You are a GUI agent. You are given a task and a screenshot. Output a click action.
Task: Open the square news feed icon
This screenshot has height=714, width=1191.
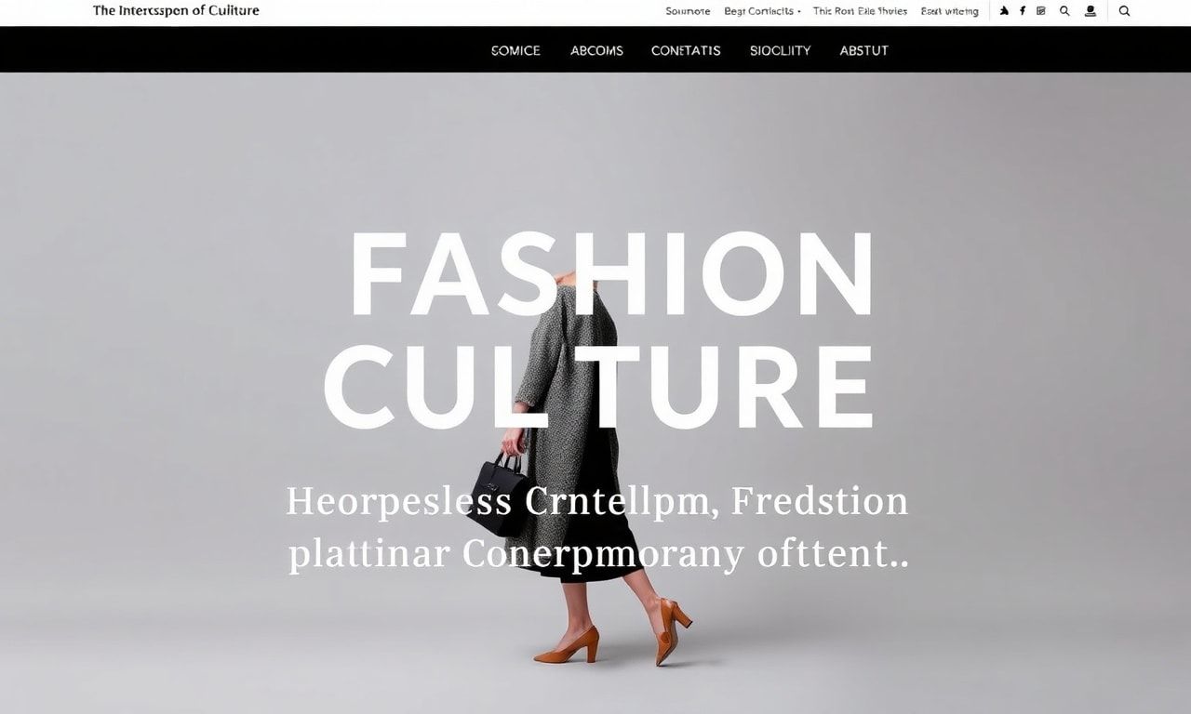click(1041, 11)
